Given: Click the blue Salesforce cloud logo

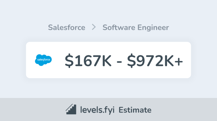Looking at the screenshot, I should tap(43, 60).
